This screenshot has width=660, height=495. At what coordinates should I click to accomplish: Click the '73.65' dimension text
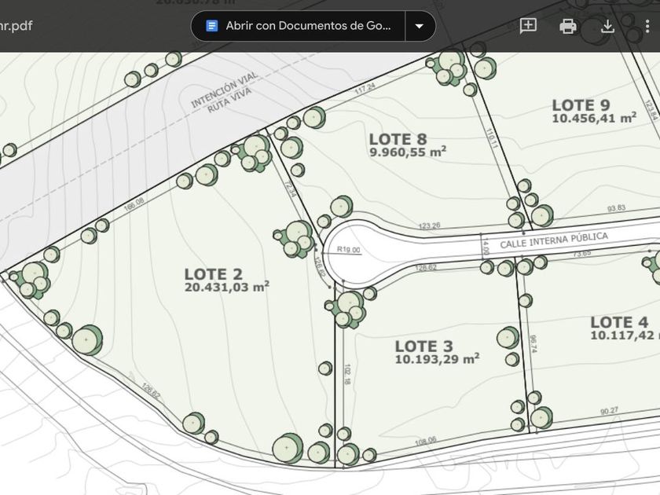[x=581, y=253]
